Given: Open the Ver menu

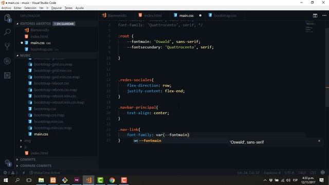Looking at the screenshot, I should [x=41, y=8].
